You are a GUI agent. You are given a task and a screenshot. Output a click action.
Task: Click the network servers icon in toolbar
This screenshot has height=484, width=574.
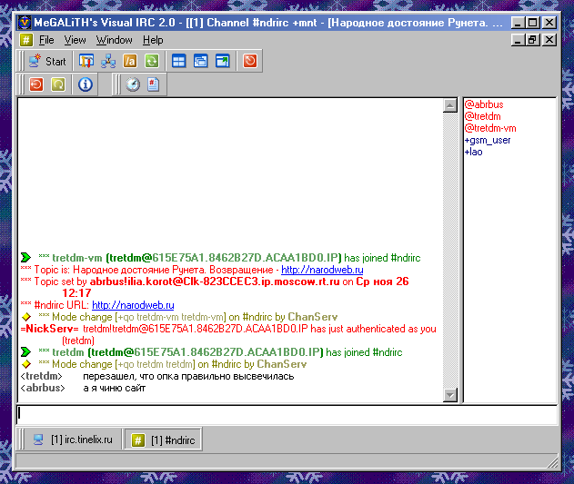(x=108, y=62)
